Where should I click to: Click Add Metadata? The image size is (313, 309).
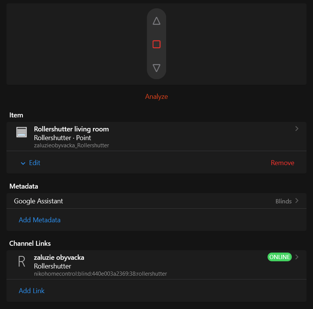pyautogui.click(x=40, y=220)
